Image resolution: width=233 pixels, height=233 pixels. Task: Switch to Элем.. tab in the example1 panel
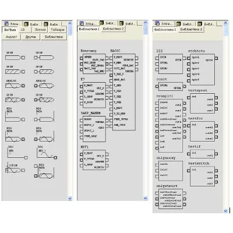164,24
